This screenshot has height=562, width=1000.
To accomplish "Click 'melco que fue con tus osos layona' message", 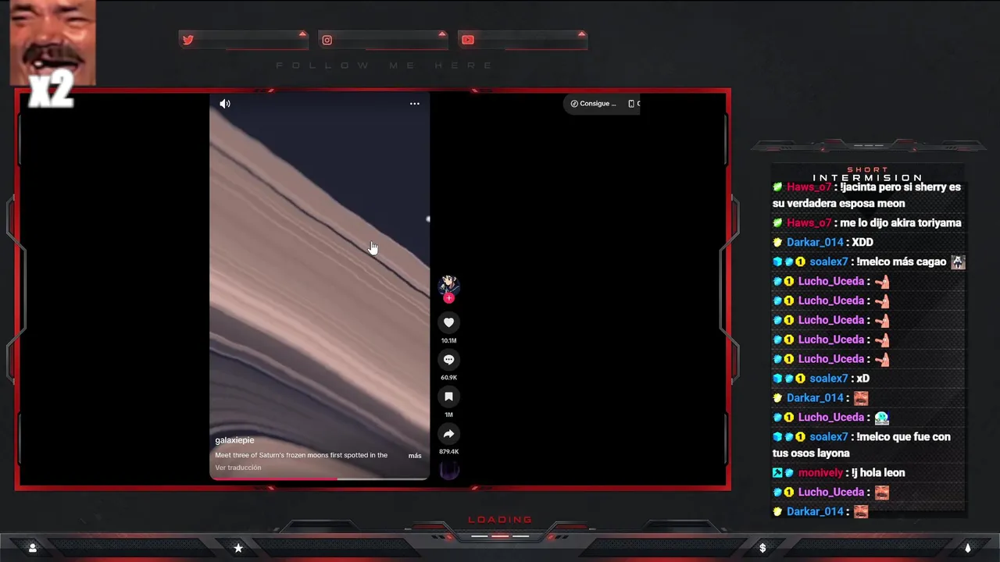I will pyautogui.click(x=862, y=445).
